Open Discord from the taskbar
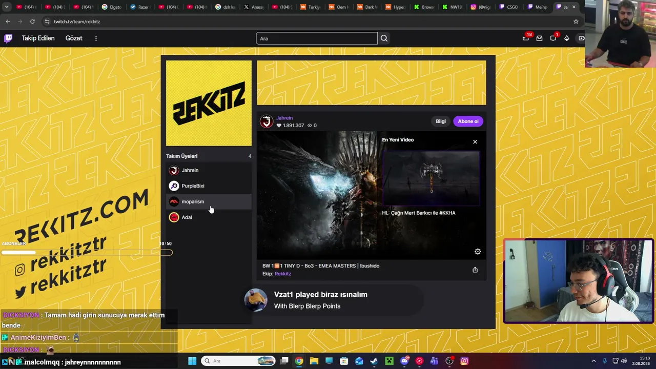Screen dimensions: 656x369 (x=404, y=361)
